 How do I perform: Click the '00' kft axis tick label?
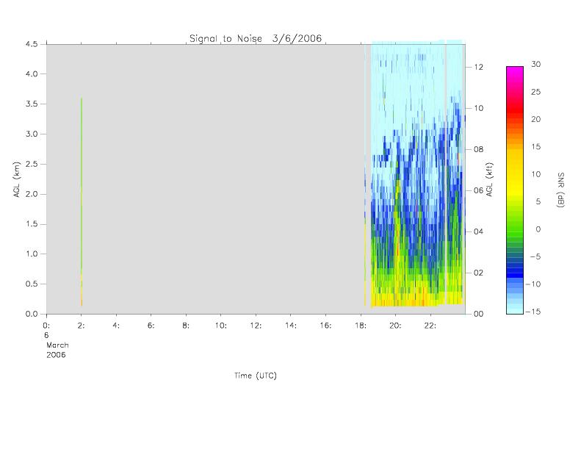(479, 314)
